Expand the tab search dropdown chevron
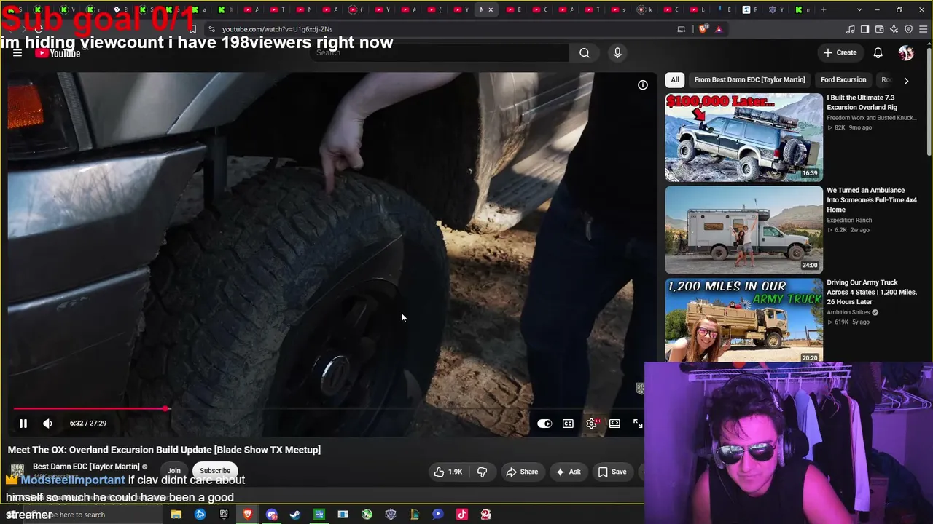This screenshot has height=524, width=933. pyautogui.click(x=859, y=9)
